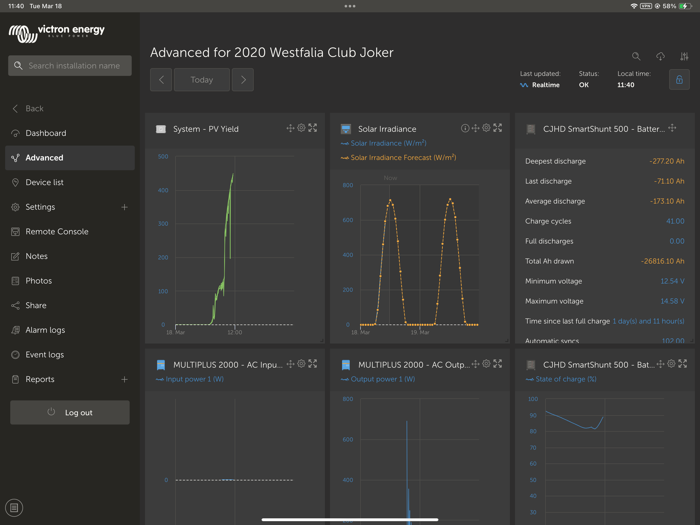Click the three-dot multitasking control at top

pos(350,6)
